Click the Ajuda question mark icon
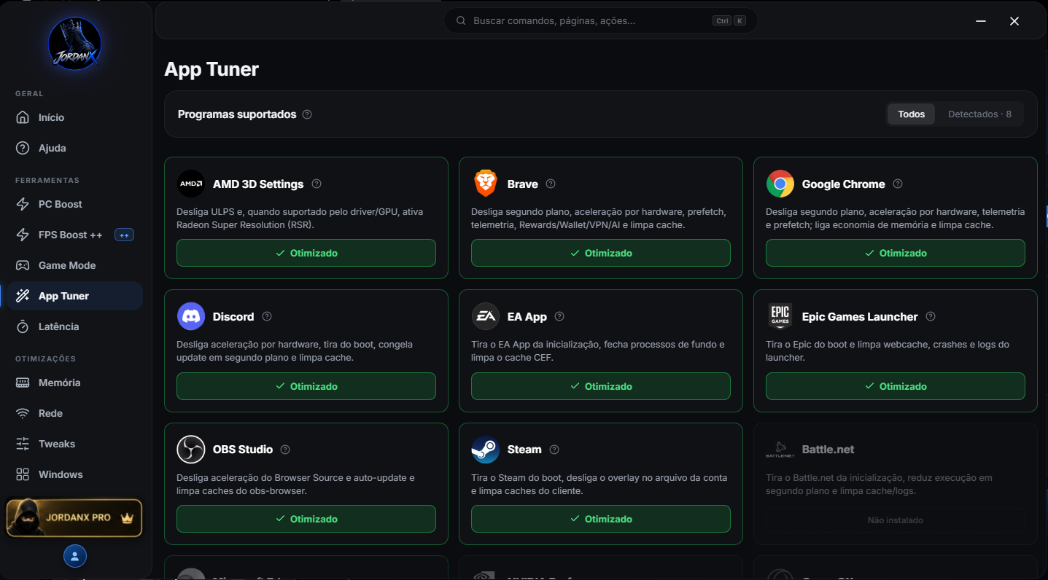The height and width of the screenshot is (580, 1048). (x=23, y=148)
